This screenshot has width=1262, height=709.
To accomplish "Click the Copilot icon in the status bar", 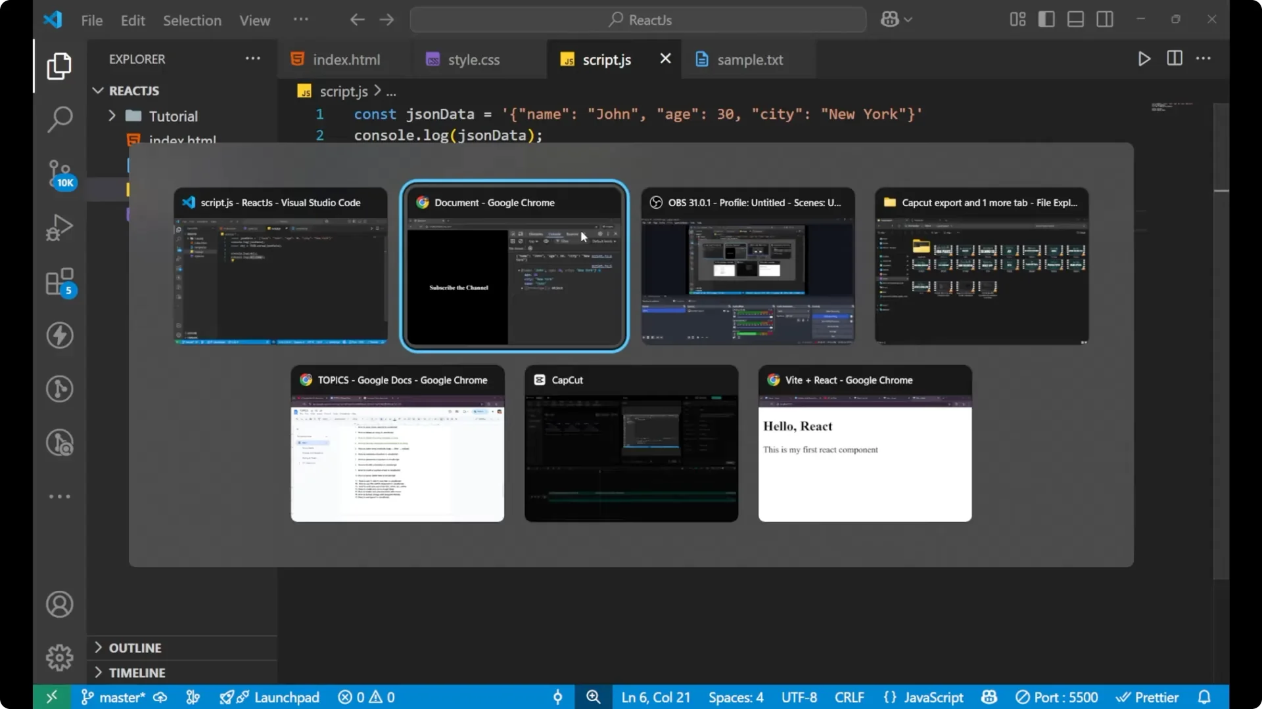I will [989, 697].
